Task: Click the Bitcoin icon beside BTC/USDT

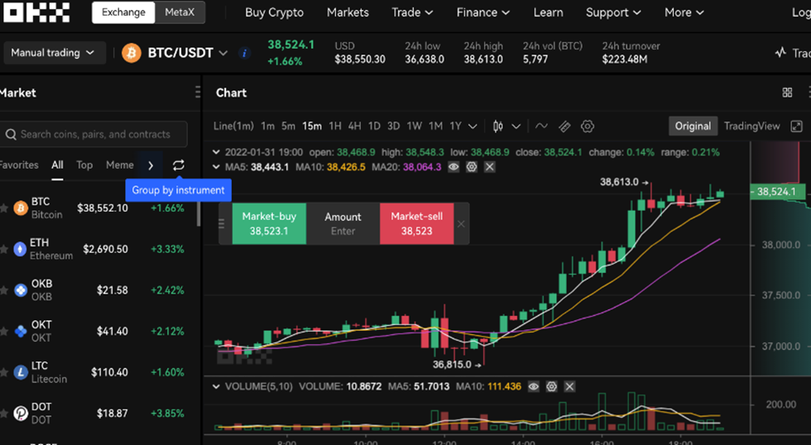Action: [132, 53]
